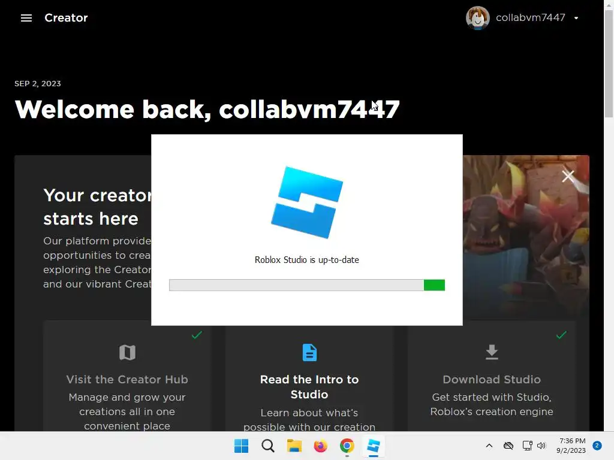The image size is (614, 460).
Task: Switch to Google Chrome in the taskbar
Action: point(347,446)
